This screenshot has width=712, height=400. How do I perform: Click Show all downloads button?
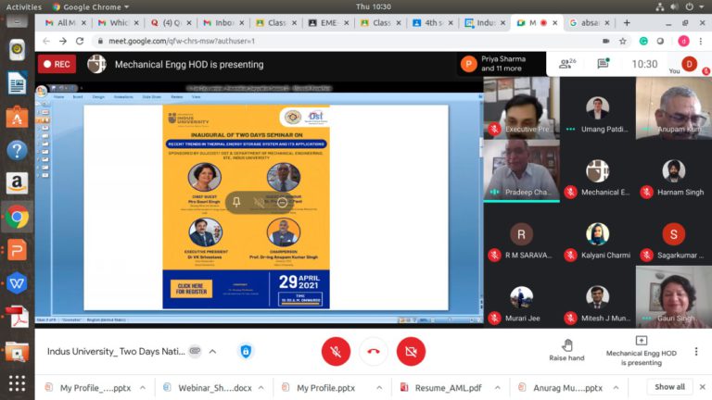pos(669,387)
